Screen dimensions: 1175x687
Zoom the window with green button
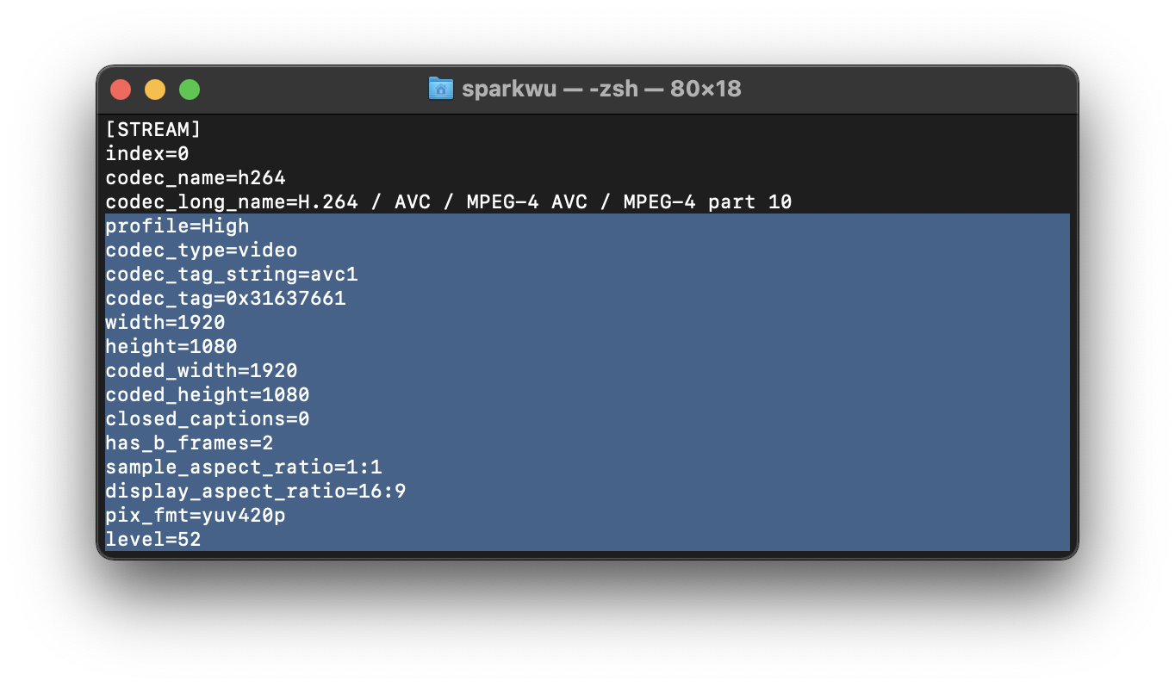point(190,90)
